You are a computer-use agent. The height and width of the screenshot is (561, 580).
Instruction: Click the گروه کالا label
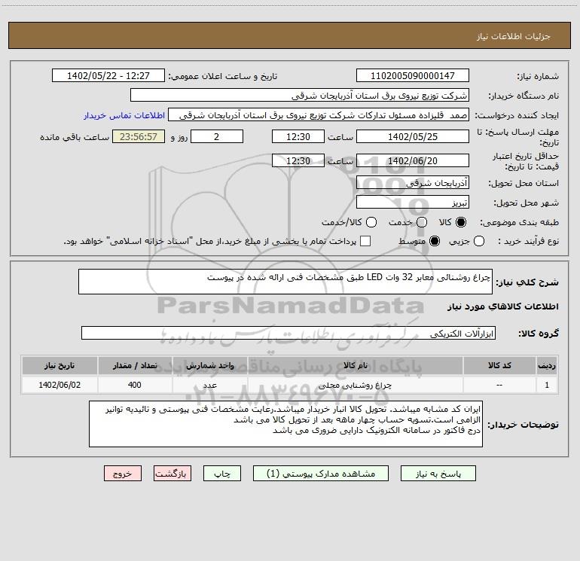click(x=539, y=333)
